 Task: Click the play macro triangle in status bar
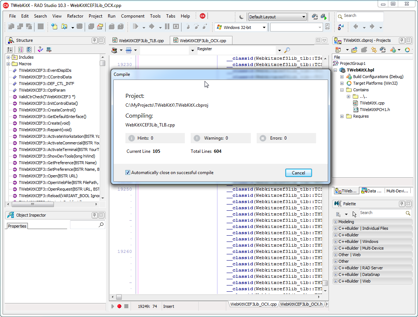click(x=113, y=306)
